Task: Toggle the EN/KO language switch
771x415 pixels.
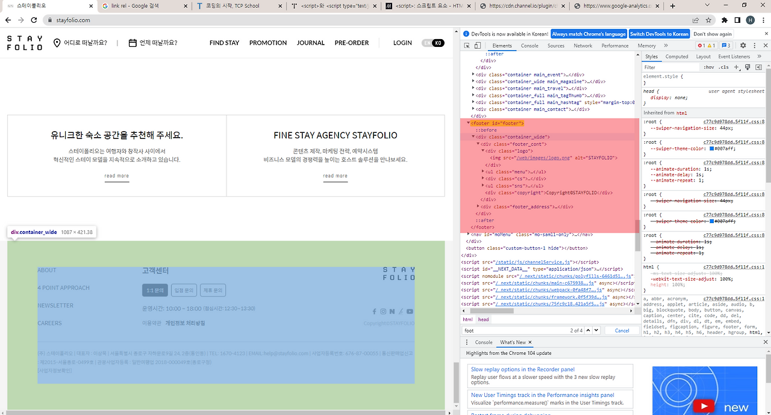Action: coord(433,43)
